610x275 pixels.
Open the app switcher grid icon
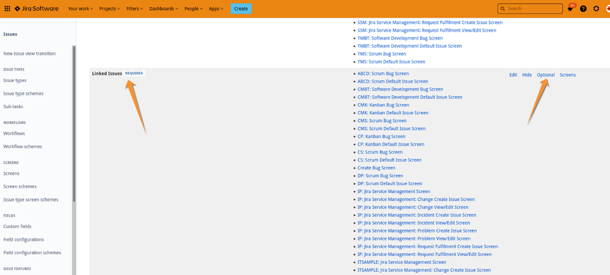point(7,9)
